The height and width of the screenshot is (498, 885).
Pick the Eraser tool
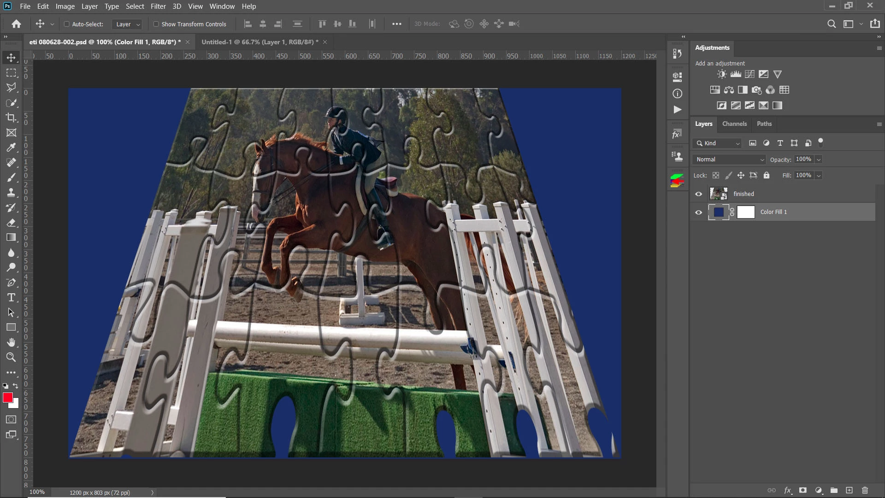pyautogui.click(x=11, y=223)
